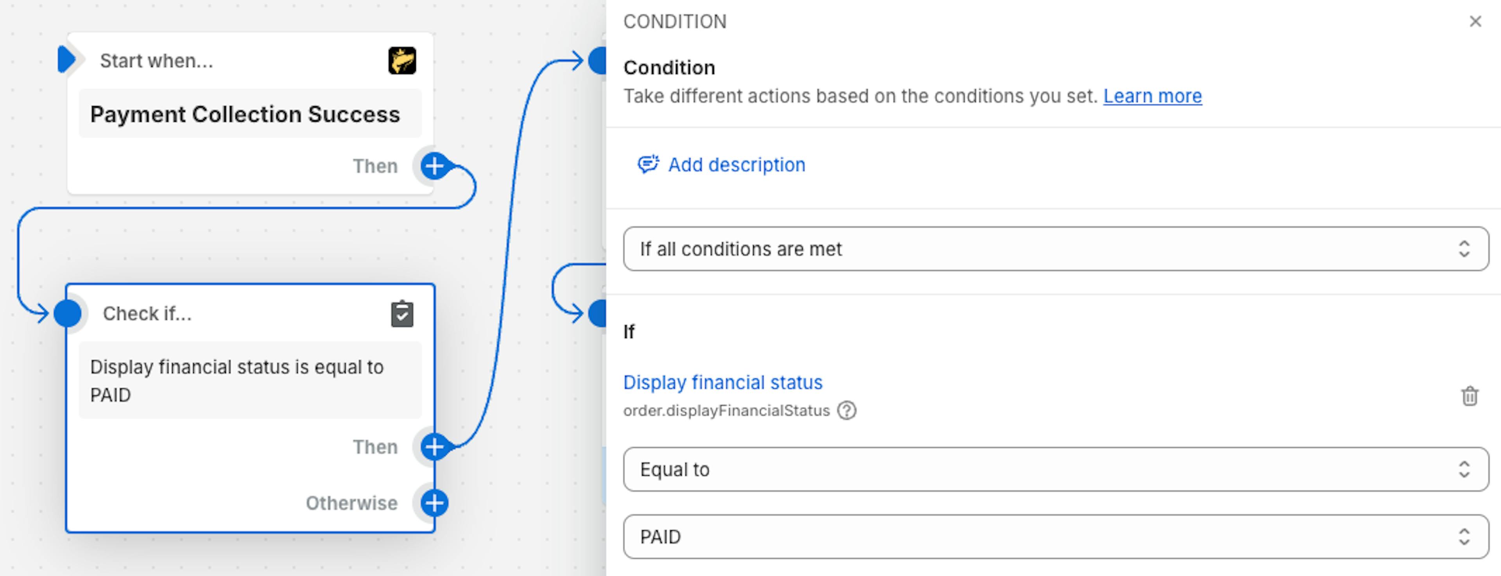This screenshot has width=1501, height=576.
Task: Add a step on the Otherwise branch
Action: coord(435,503)
